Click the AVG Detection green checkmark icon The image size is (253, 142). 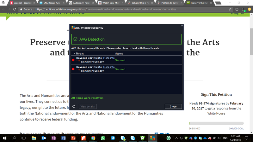pos(75,39)
